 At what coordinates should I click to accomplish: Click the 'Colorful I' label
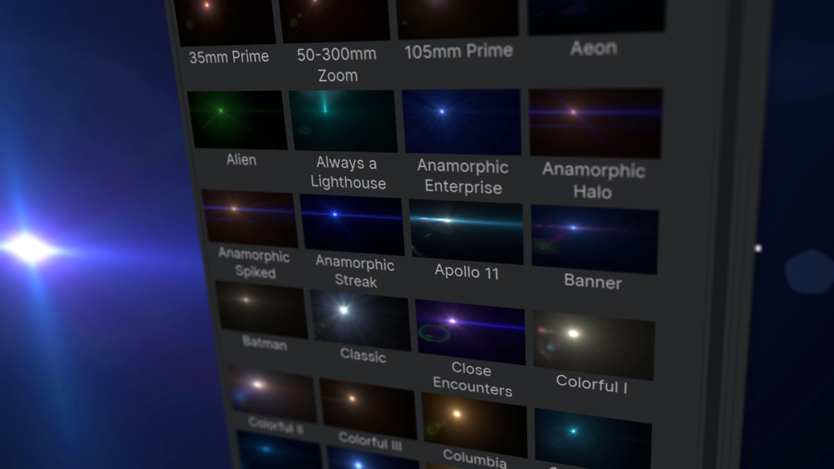pyautogui.click(x=592, y=384)
